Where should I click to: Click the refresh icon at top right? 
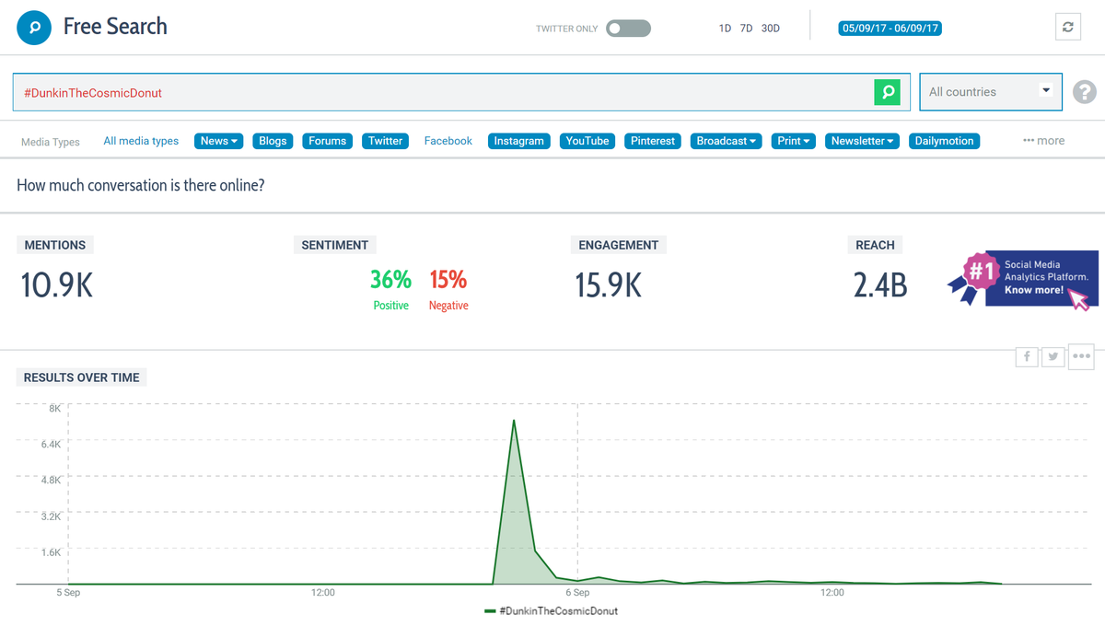1067,27
